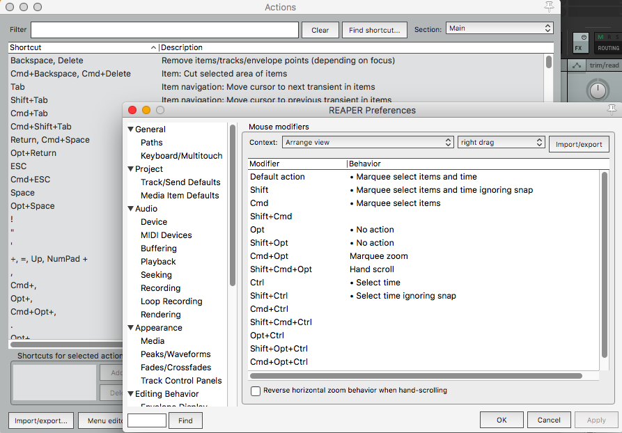Select Peaks/Waveforms in the preferences tree
Image resolution: width=622 pixels, height=433 pixels.
[x=176, y=354]
